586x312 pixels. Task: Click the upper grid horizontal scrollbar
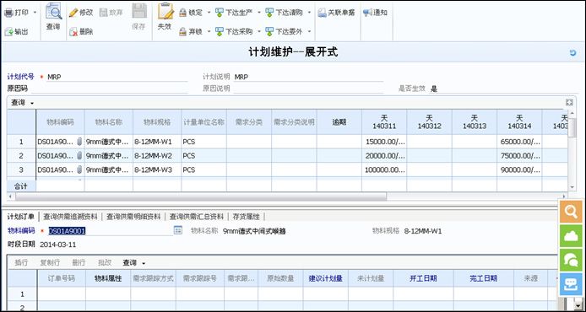pos(201,196)
